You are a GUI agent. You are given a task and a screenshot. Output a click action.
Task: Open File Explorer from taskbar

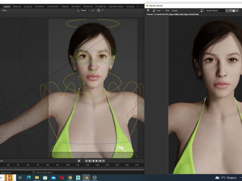pos(37,177)
